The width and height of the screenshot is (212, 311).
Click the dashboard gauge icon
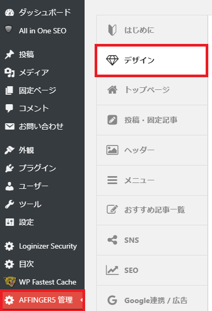10,13
